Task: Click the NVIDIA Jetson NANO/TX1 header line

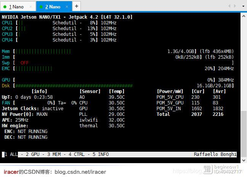Action: 67,17
